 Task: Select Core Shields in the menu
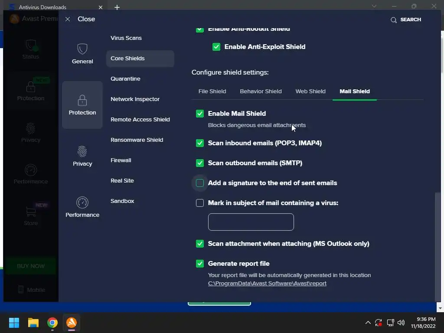[140, 59]
